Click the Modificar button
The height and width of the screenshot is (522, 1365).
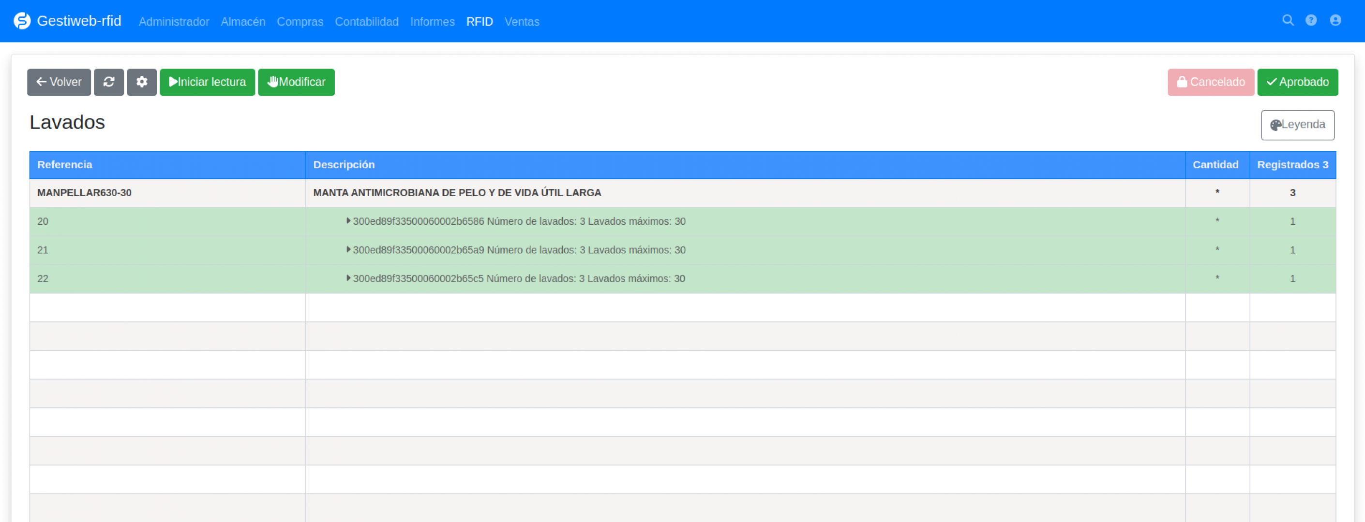tap(296, 82)
